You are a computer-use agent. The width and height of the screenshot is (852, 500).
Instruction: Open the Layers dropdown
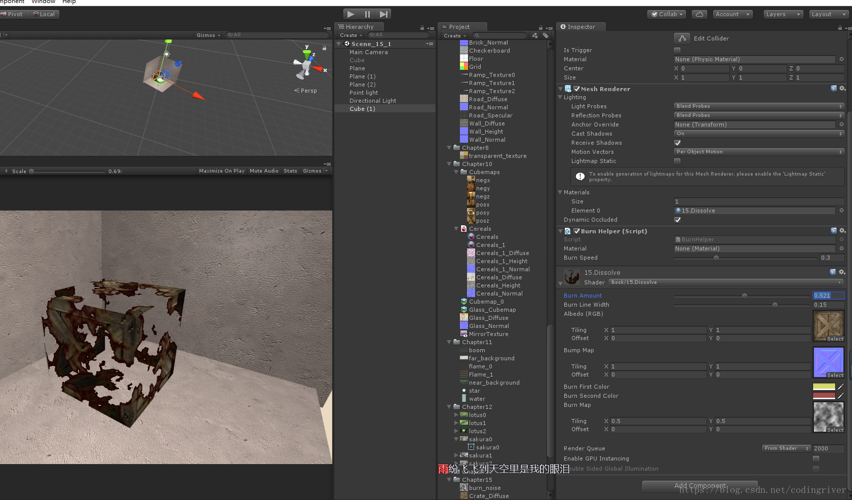784,14
